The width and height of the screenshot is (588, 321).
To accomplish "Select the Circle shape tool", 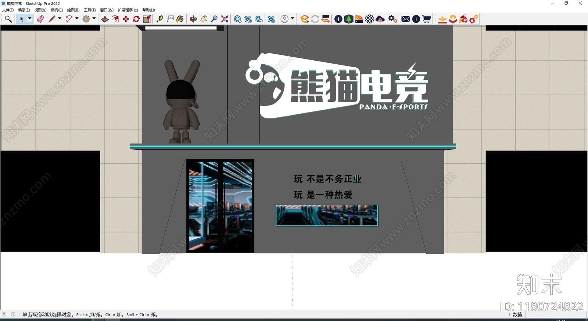I will point(86,19).
